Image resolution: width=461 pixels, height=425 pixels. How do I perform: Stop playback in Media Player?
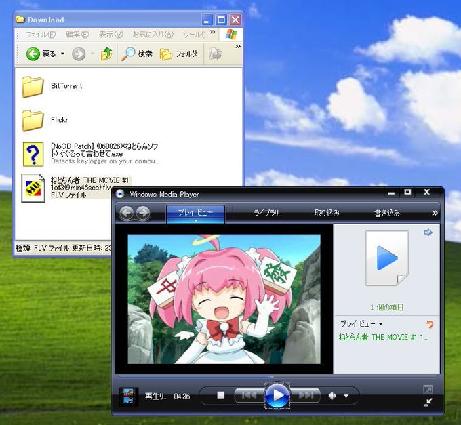click(220, 395)
